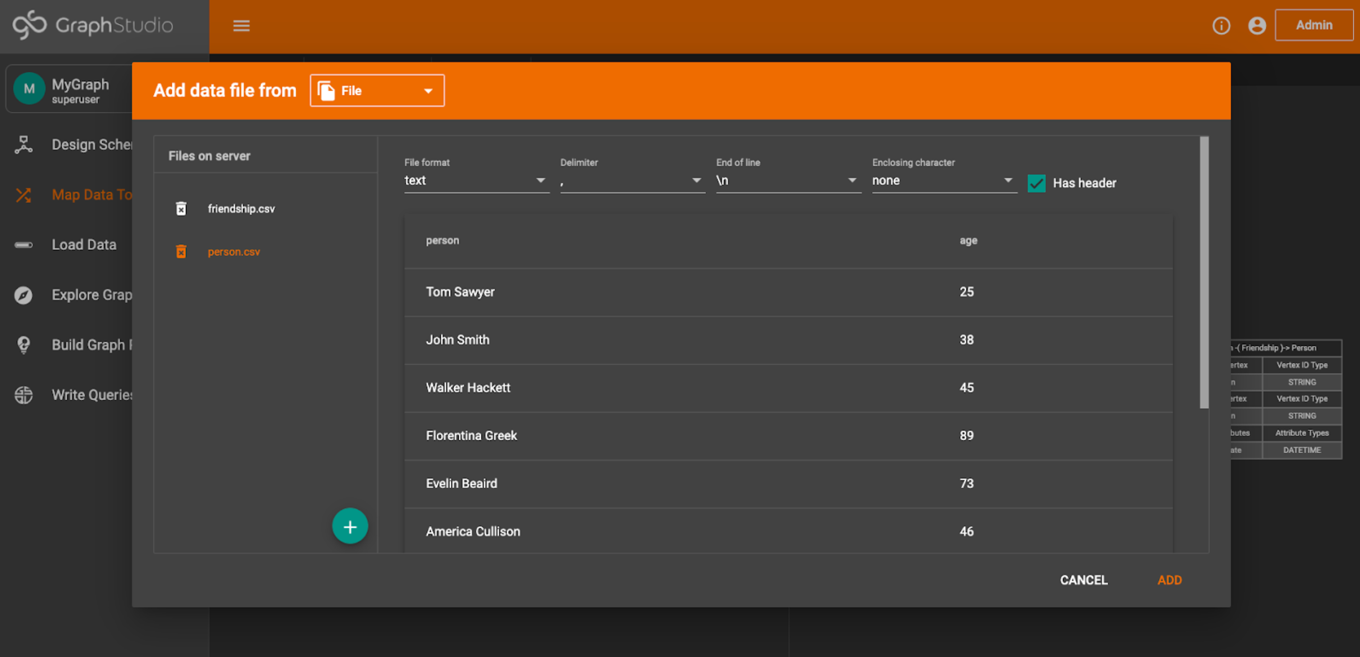1360x657 pixels.
Task: Click the GraphStudio logo
Action: click(93, 25)
